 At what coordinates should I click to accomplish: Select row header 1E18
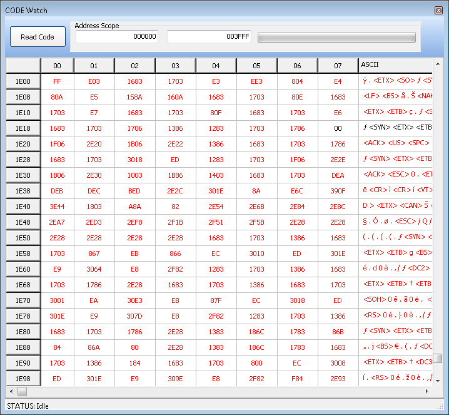[x=23, y=128]
